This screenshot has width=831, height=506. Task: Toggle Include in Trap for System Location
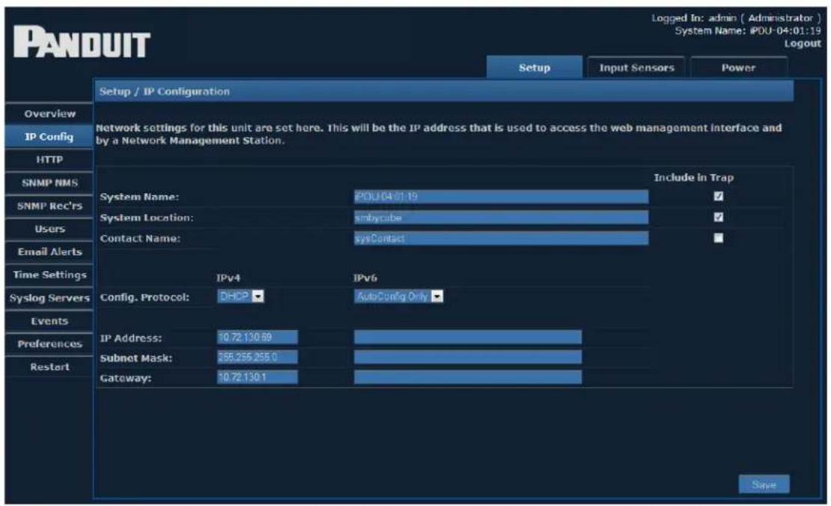(x=718, y=217)
